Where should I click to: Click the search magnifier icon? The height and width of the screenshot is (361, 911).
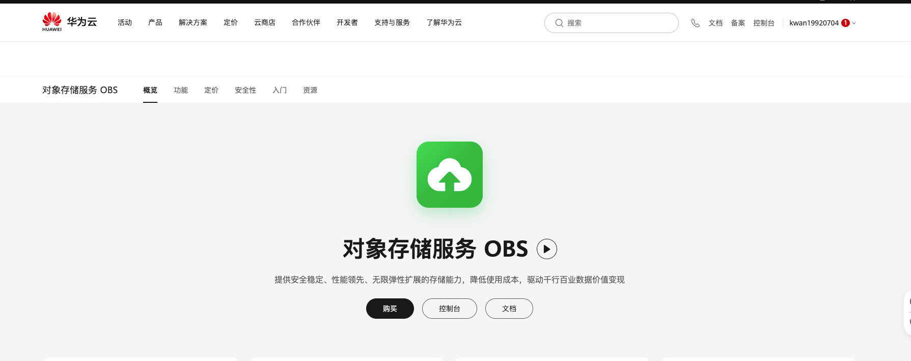(x=559, y=23)
